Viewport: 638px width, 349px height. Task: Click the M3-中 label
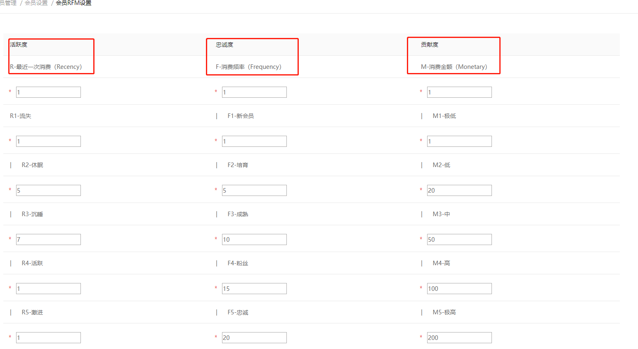pyautogui.click(x=441, y=214)
